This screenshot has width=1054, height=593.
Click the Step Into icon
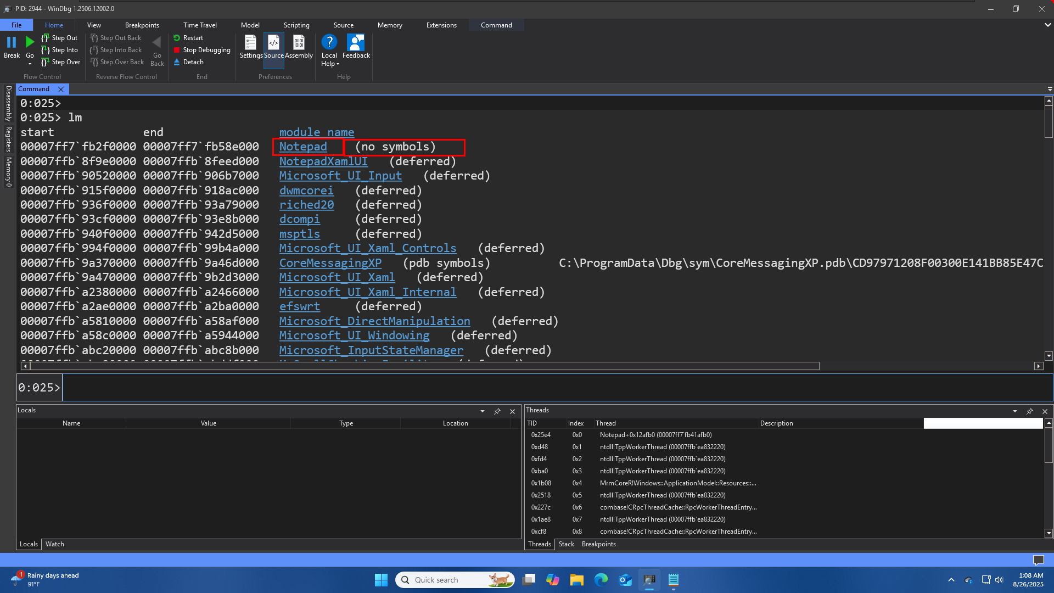click(46, 50)
